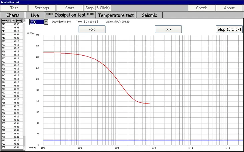Viewport: 244px width, 152px height.
Task: Select the Time cell reading 724
Action: (7, 48)
